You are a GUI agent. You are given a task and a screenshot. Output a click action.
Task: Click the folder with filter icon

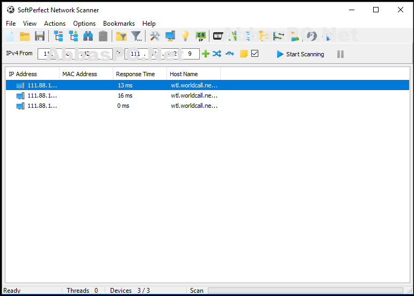coord(121,36)
